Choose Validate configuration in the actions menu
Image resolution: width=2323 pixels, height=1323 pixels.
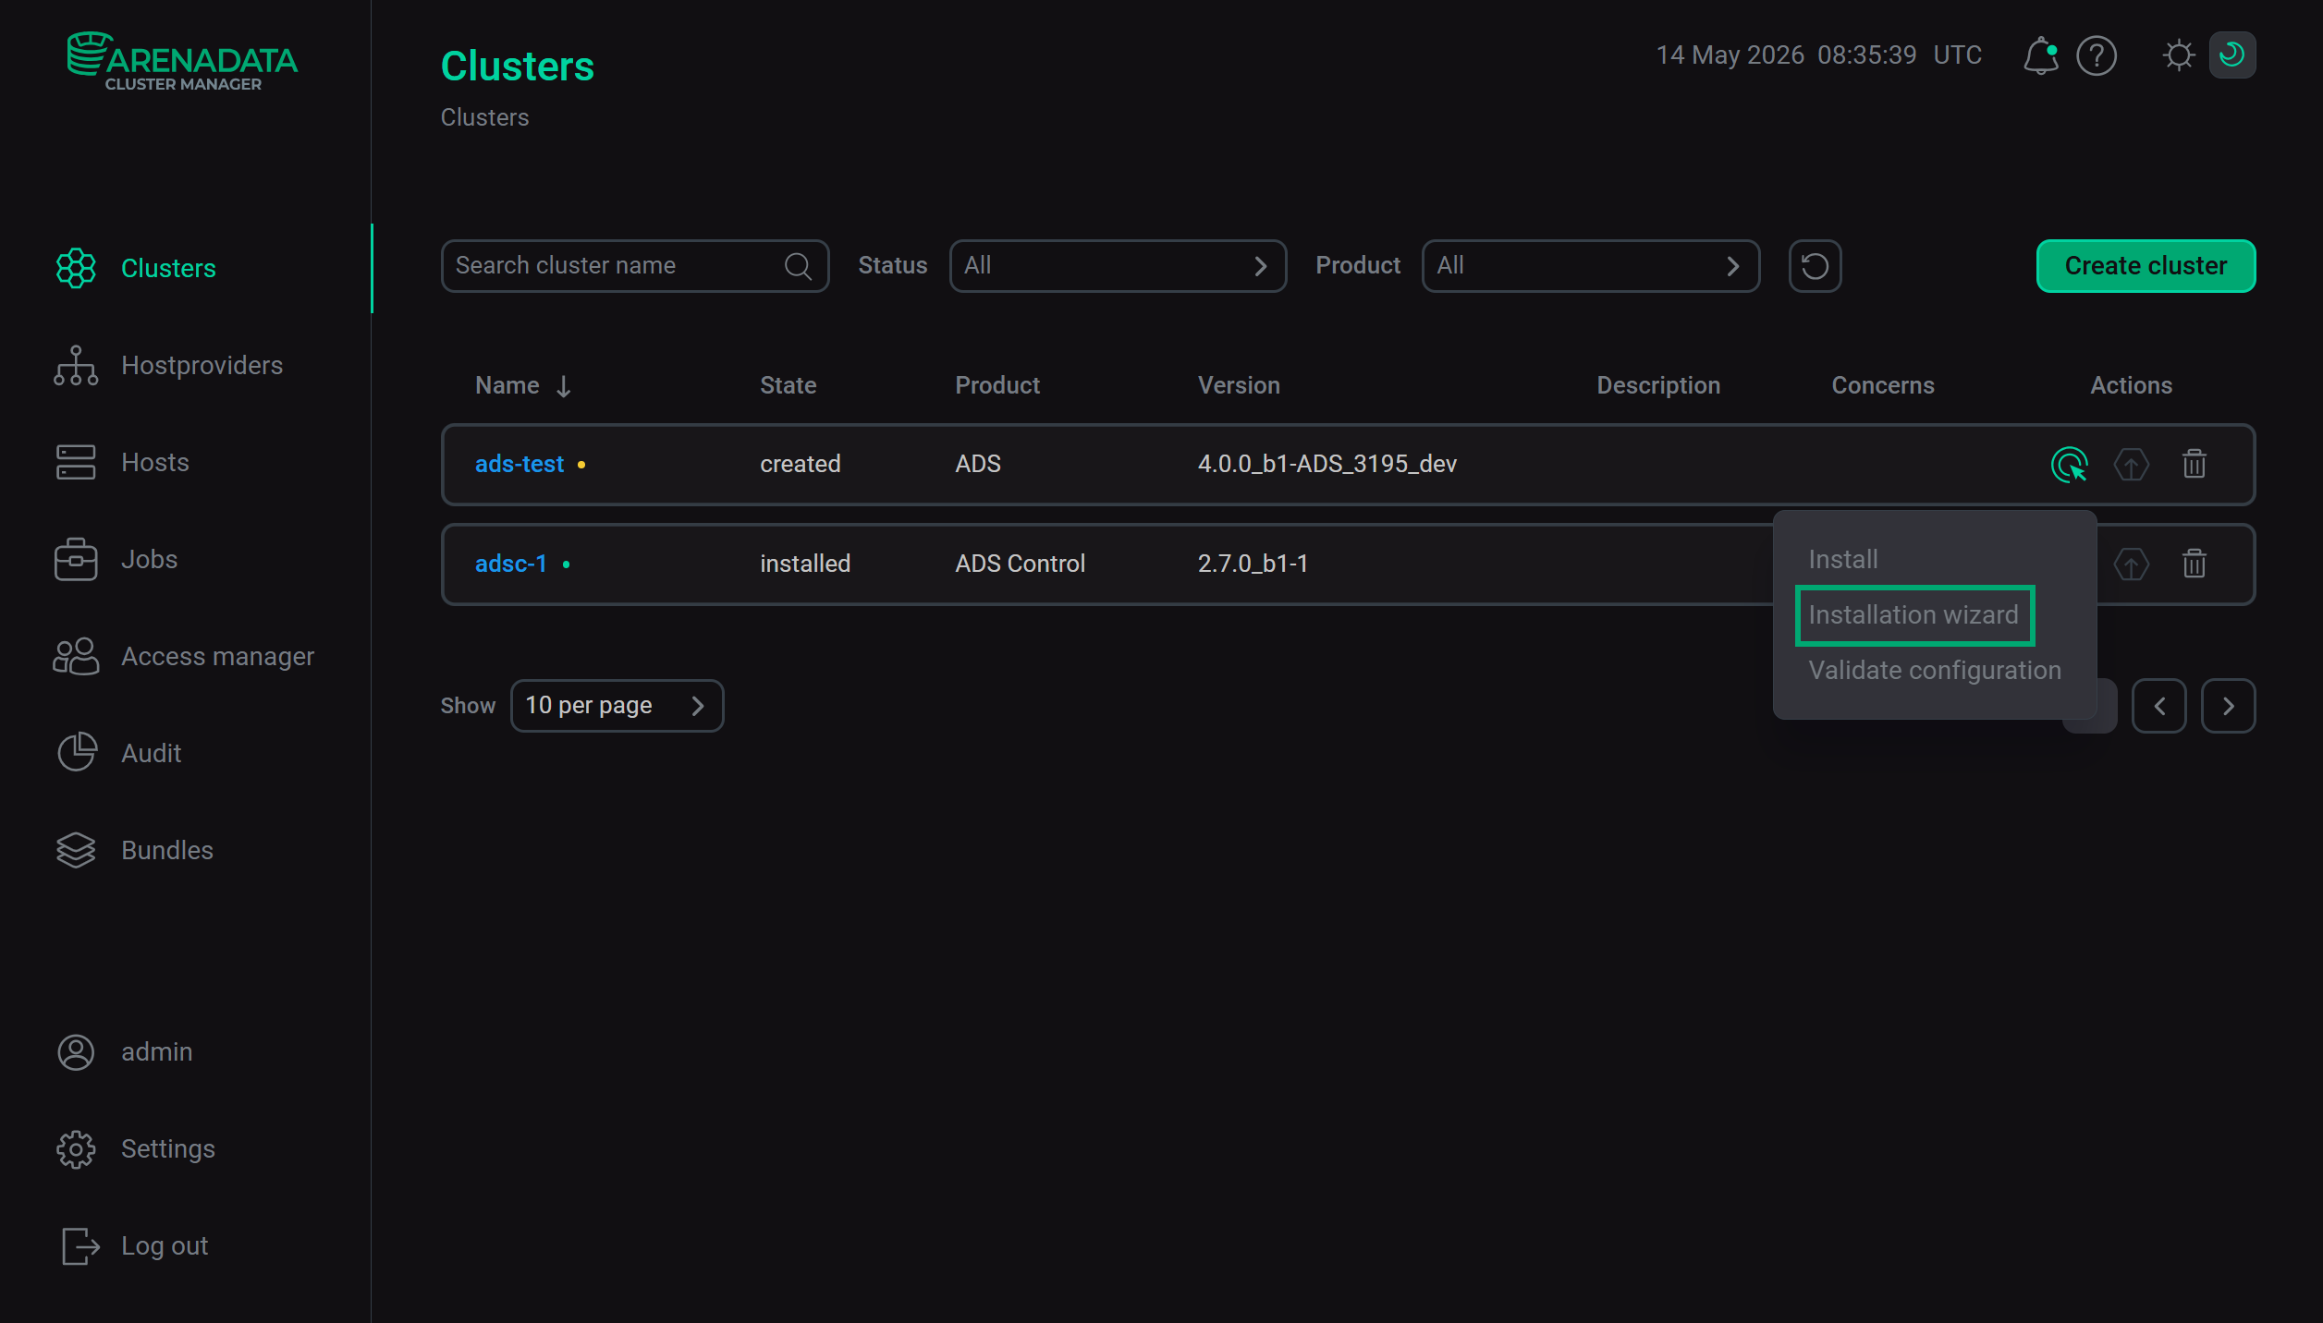1934,671
